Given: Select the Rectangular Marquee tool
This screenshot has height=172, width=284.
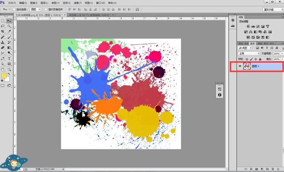Looking at the screenshot, I should (3, 21).
